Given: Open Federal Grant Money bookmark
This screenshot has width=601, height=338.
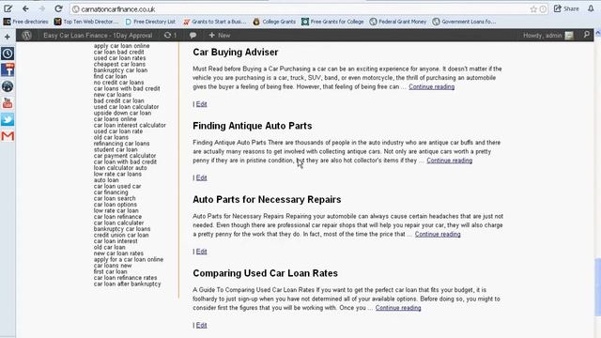Looking at the screenshot, I should click(x=398, y=22).
